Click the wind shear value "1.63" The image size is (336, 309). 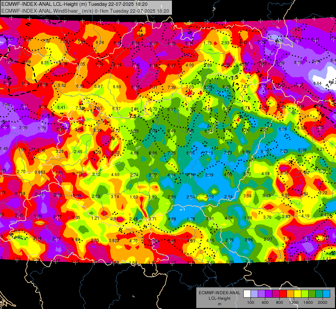pyautogui.click(x=134, y=197)
